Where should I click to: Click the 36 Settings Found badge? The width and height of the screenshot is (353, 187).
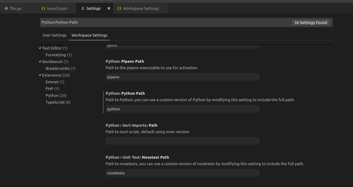[x=311, y=22]
